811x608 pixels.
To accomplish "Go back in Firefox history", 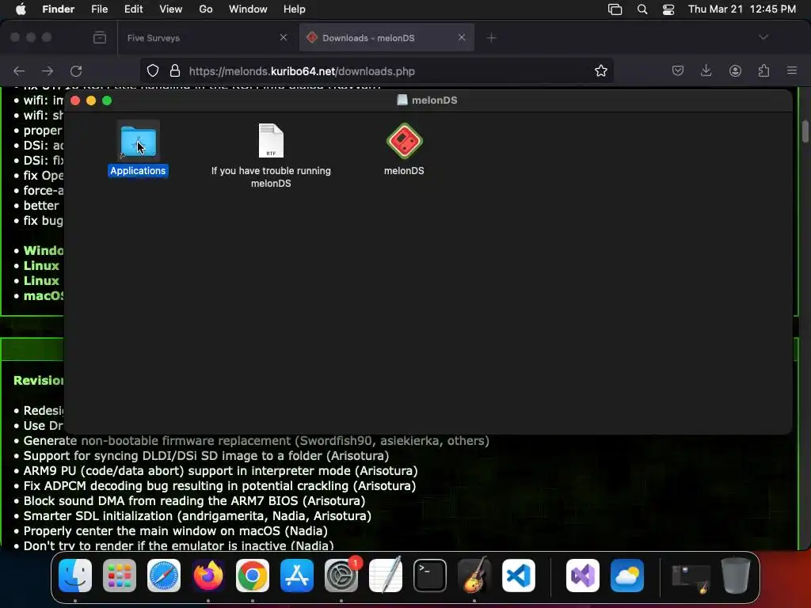I will pos(19,70).
